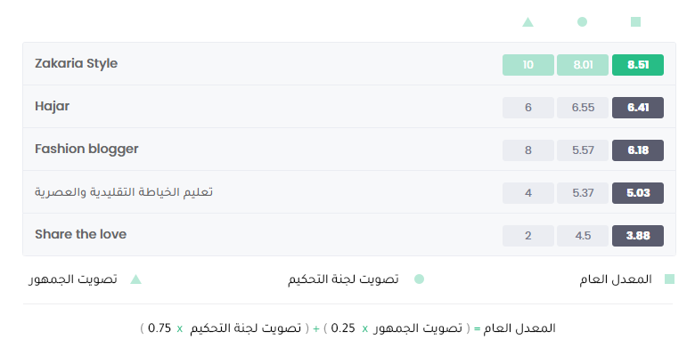Click the triangle column header icon

(x=527, y=21)
